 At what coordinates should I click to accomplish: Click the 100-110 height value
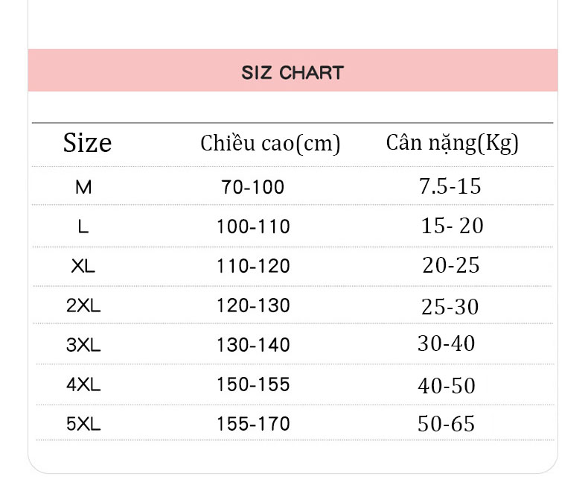pos(254,226)
